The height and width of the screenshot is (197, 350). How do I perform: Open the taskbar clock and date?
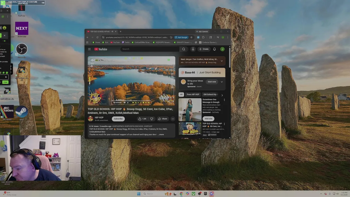(344, 194)
